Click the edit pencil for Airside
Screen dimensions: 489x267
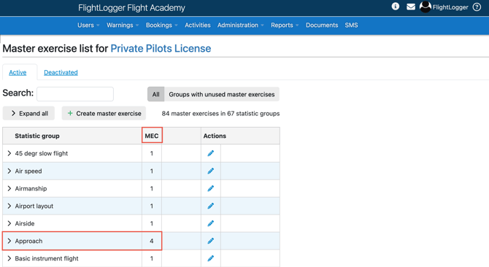pyautogui.click(x=211, y=223)
